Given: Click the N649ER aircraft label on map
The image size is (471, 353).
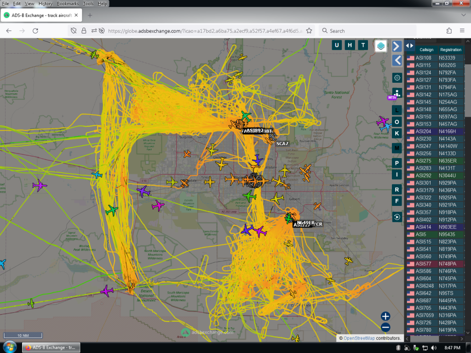Looking at the screenshot, I should point(305,222).
